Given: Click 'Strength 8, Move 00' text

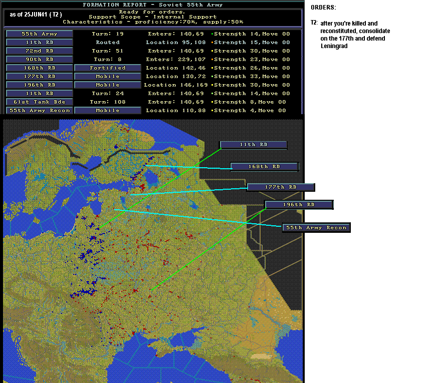Looking at the screenshot, I should point(250,102).
